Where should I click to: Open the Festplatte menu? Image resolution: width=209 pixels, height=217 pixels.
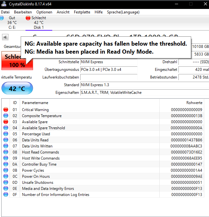pos(82,12)
